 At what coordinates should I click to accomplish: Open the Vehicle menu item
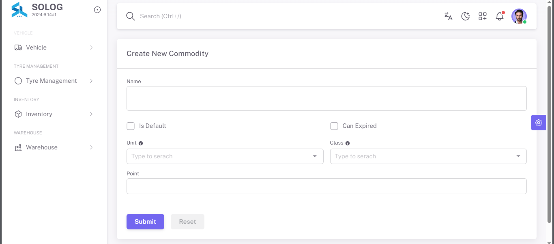[54, 48]
